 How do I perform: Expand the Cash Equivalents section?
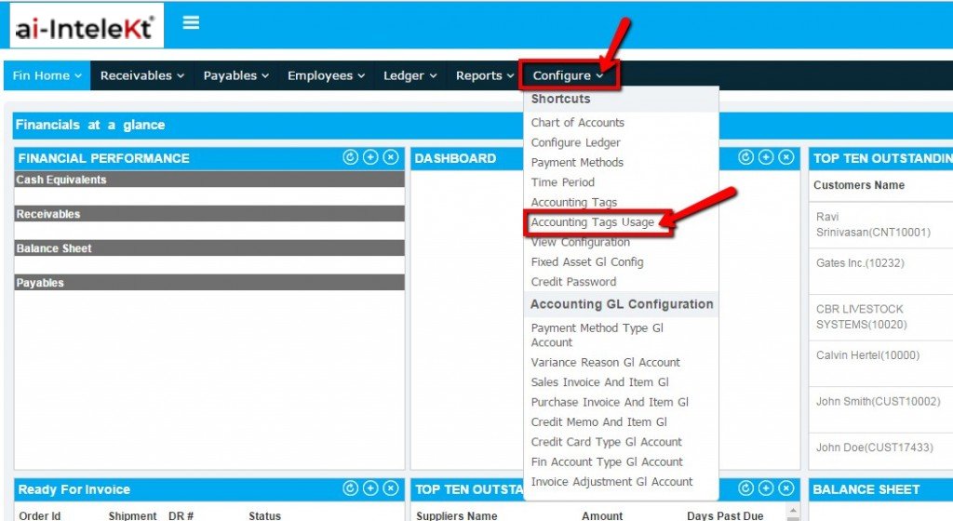pos(209,180)
